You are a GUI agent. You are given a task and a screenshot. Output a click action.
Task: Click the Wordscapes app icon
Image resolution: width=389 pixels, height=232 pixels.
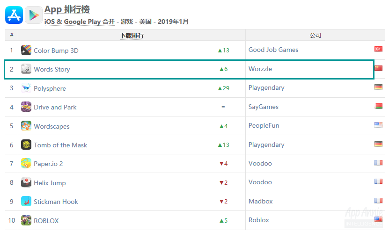26,126
